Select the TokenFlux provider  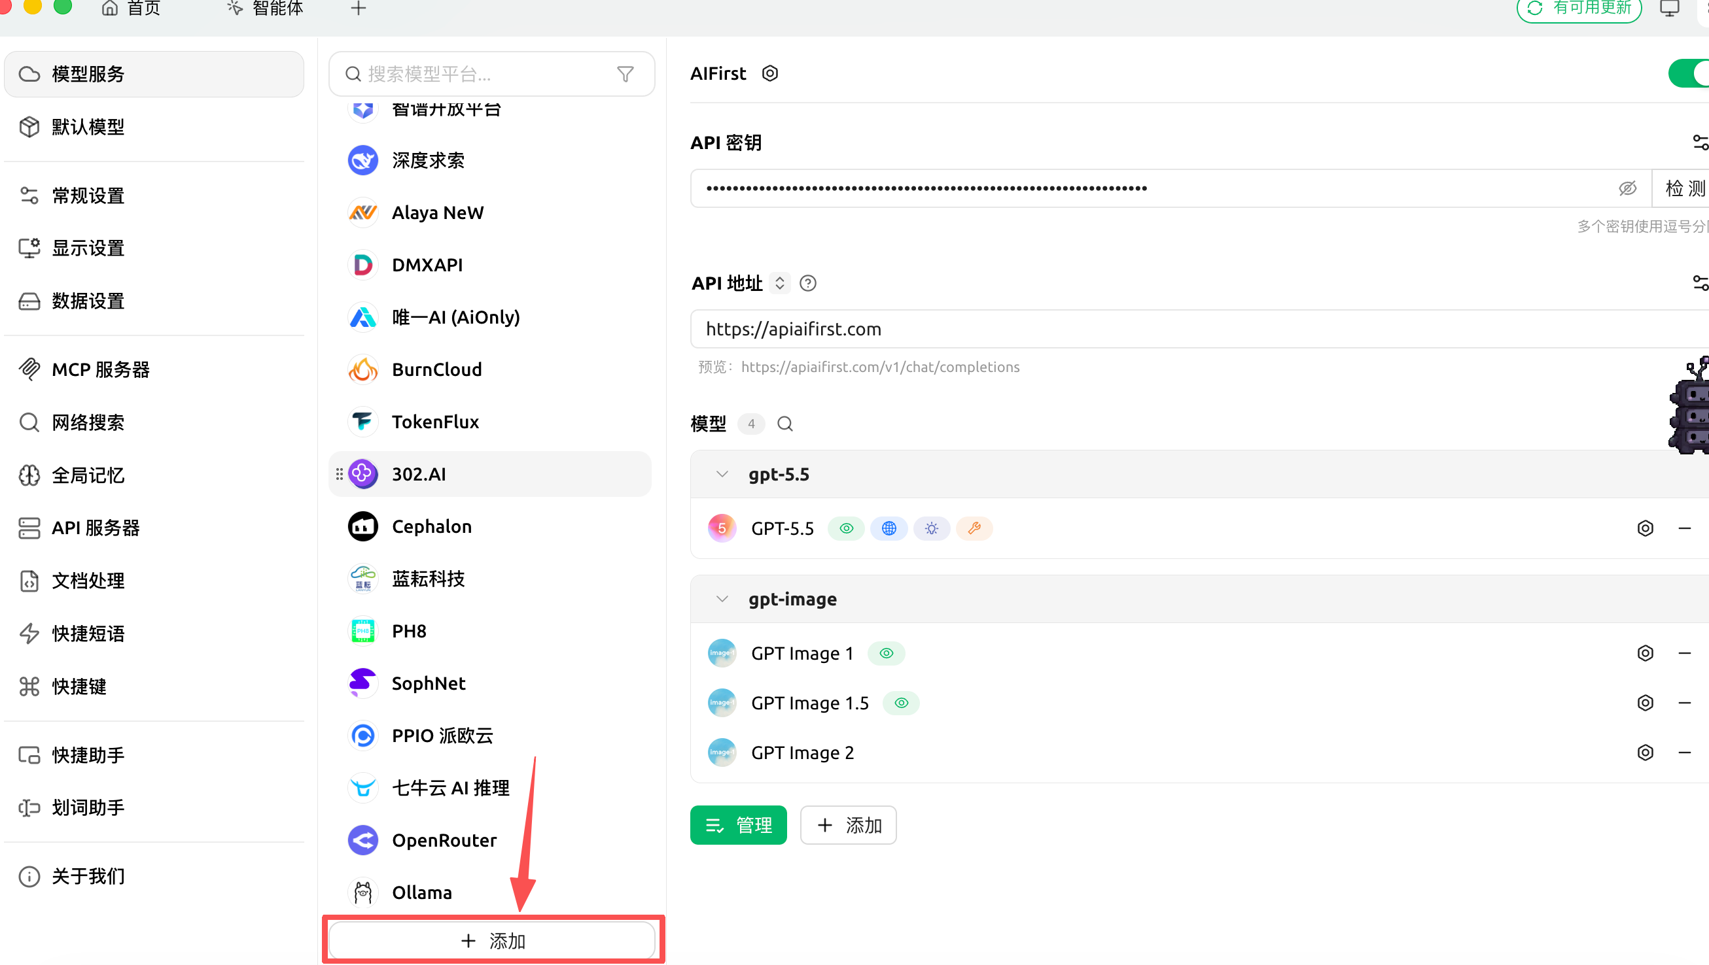click(489, 422)
